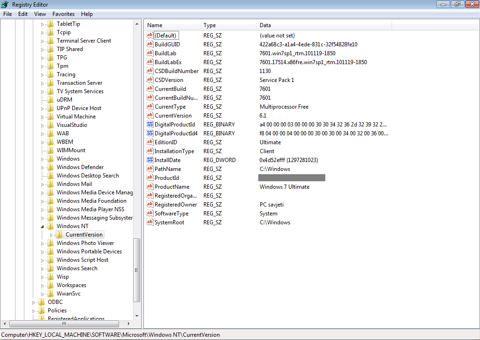Click the string icon beside BuildGUID
The height and width of the screenshot is (340, 480).
150,44
